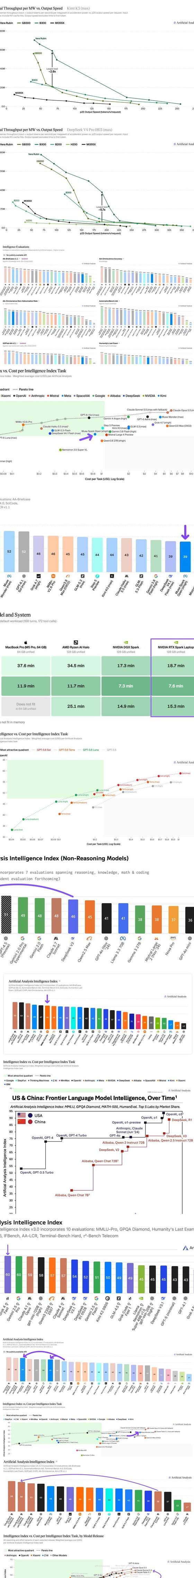Click the Google logo under the Gemini 2.0 Flash bar
This screenshot has height=1578, width=194.
tap(40, 938)
